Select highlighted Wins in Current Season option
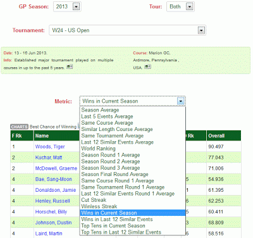Image resolution: width=253 pixels, height=238 pixels. pyautogui.click(x=133, y=213)
